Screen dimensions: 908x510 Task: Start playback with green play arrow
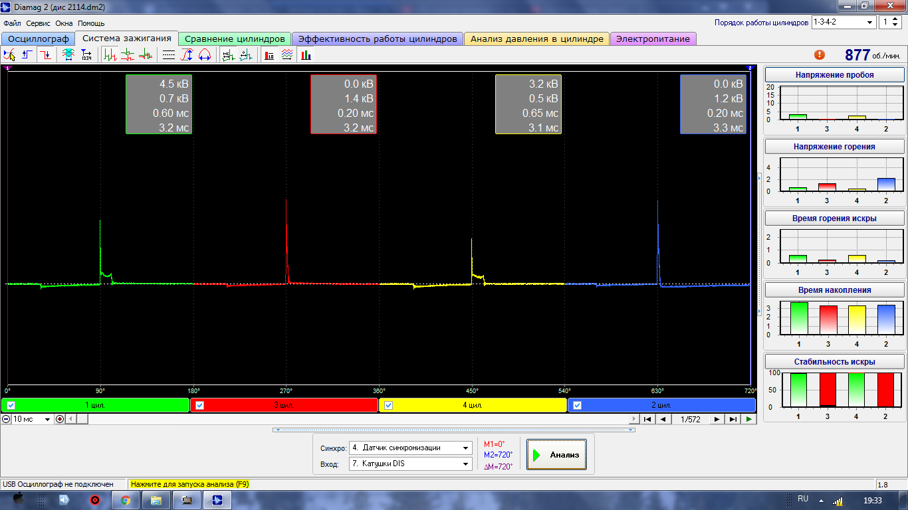click(749, 419)
